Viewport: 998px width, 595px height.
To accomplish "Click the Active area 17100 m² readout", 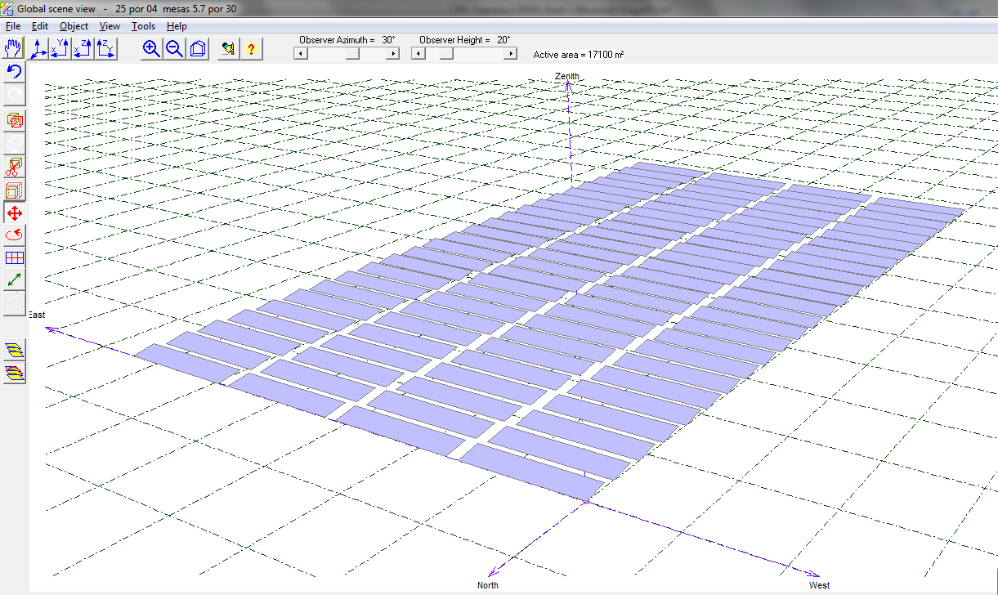I will point(579,55).
